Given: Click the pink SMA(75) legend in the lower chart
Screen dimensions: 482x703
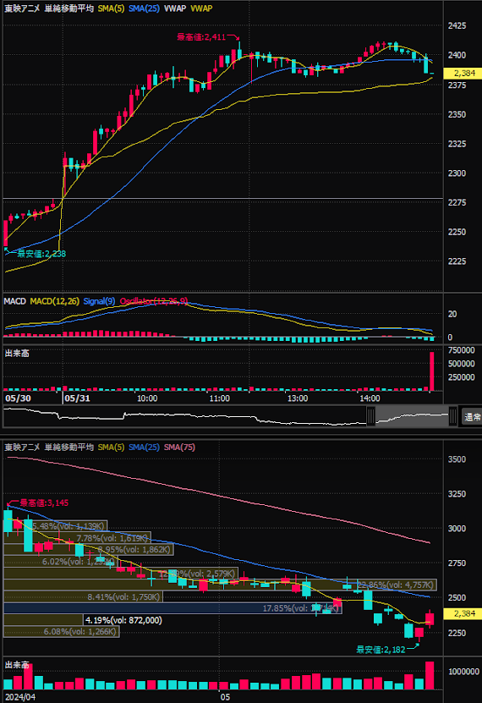Looking at the screenshot, I should (179, 447).
